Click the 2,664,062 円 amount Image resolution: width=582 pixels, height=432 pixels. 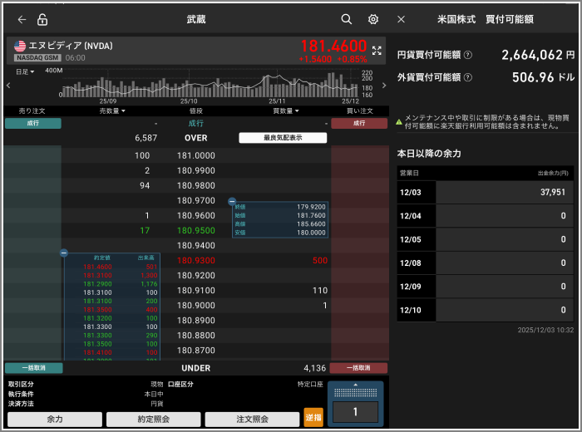coord(538,55)
